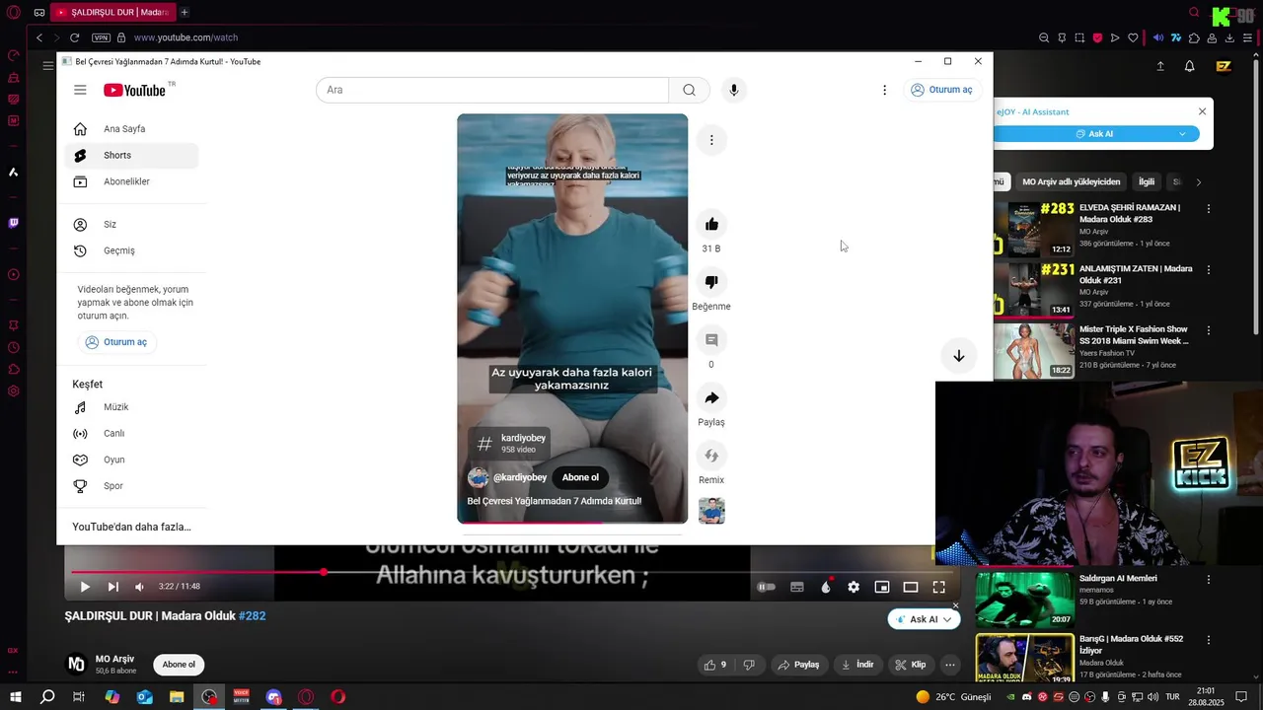Open the kardiyobey hashtag chip

(510, 443)
